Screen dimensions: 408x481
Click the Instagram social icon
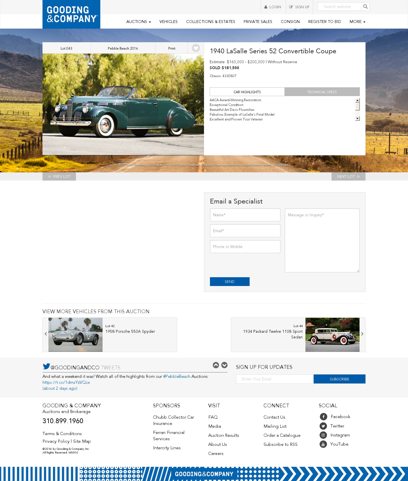click(323, 435)
